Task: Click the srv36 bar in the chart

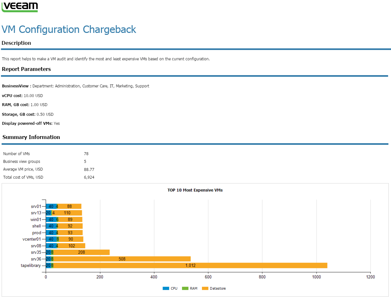Action: pos(119,259)
